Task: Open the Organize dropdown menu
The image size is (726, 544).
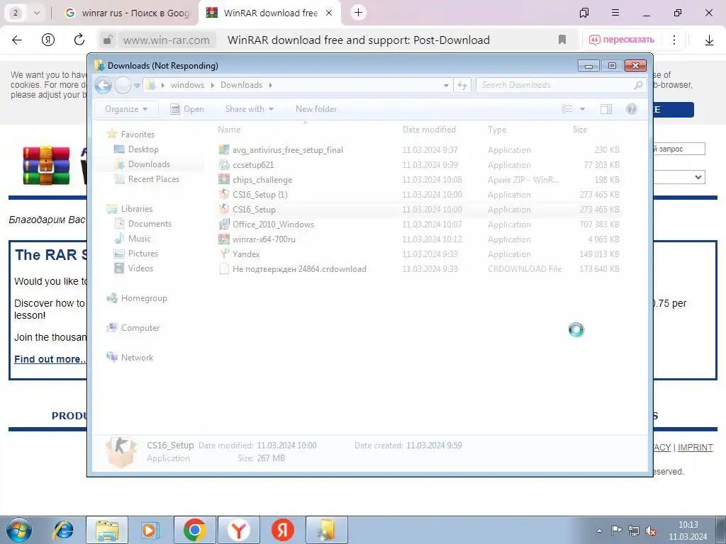Action: coord(126,108)
